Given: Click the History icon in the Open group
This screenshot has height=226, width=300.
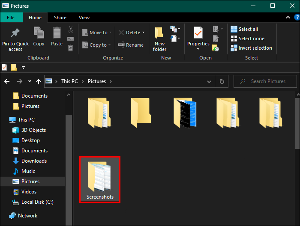Looking at the screenshot, I should (x=216, y=48).
